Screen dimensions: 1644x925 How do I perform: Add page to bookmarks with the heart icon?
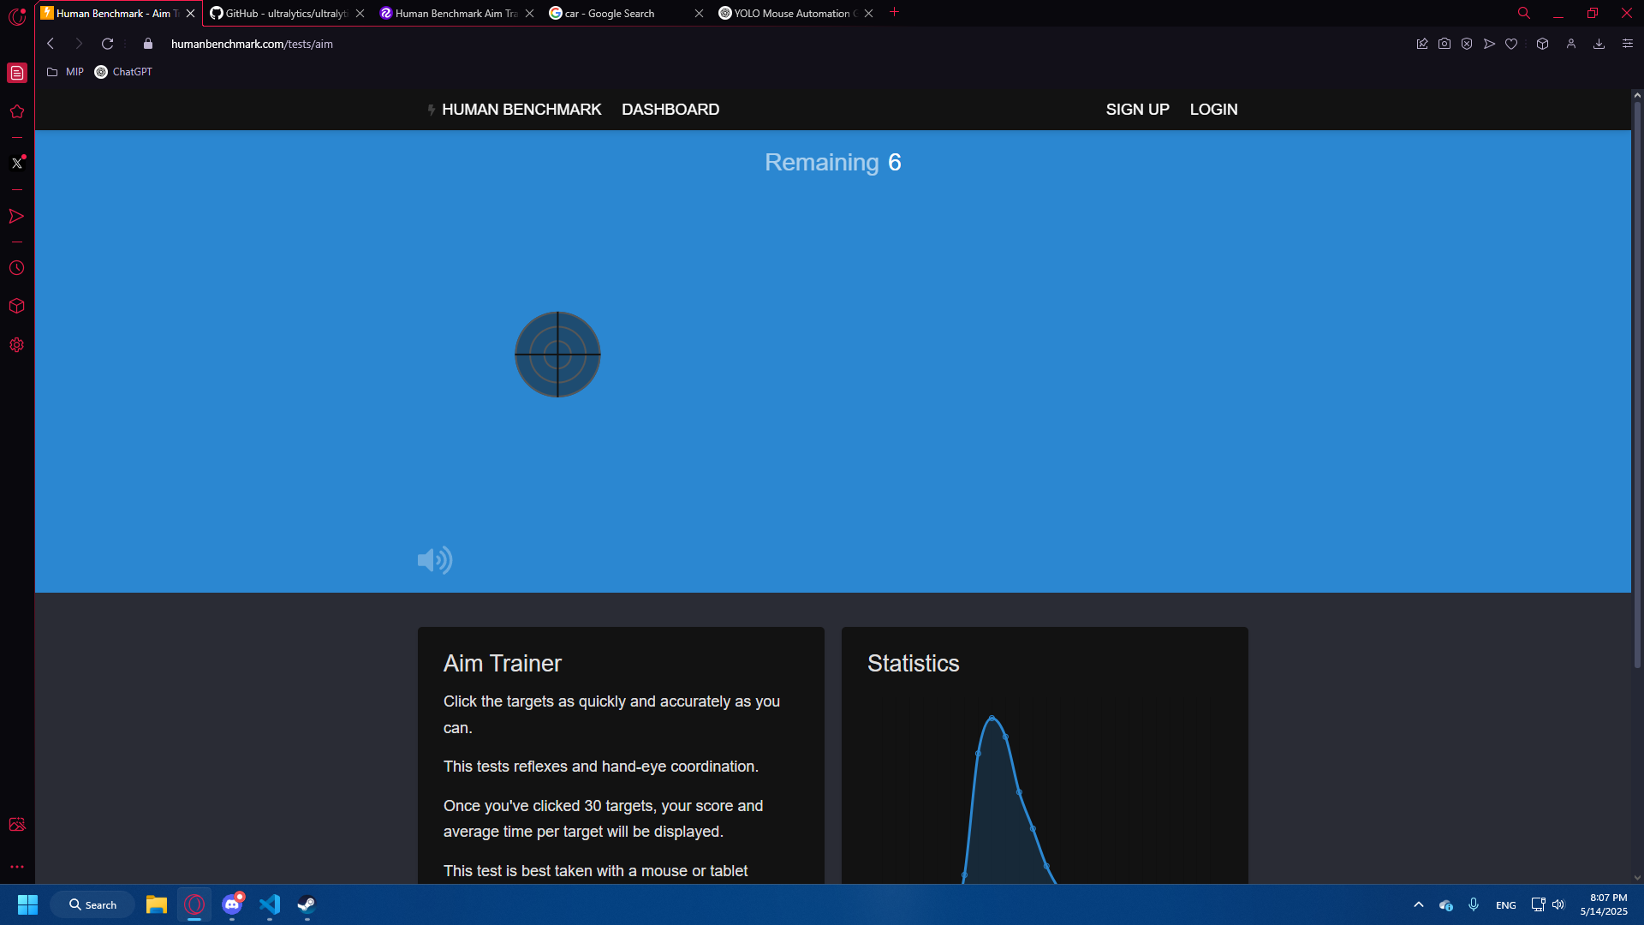tap(1511, 44)
